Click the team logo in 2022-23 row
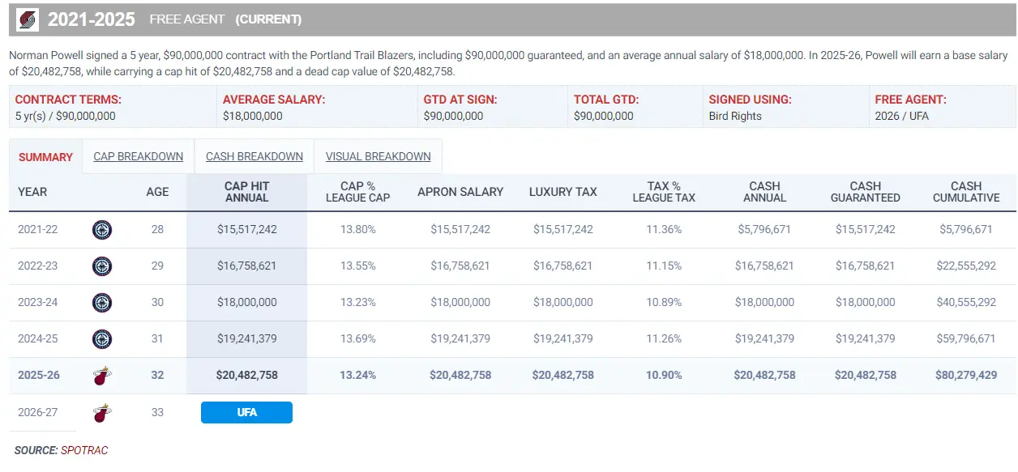 [x=102, y=266]
